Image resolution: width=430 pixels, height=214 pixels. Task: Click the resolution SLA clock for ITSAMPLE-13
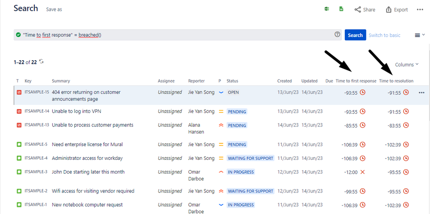pyautogui.click(x=406, y=125)
